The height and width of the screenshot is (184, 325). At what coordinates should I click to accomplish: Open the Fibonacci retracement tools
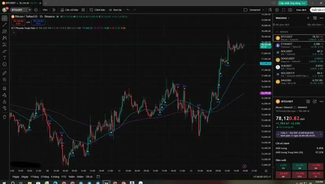(x=5, y=31)
